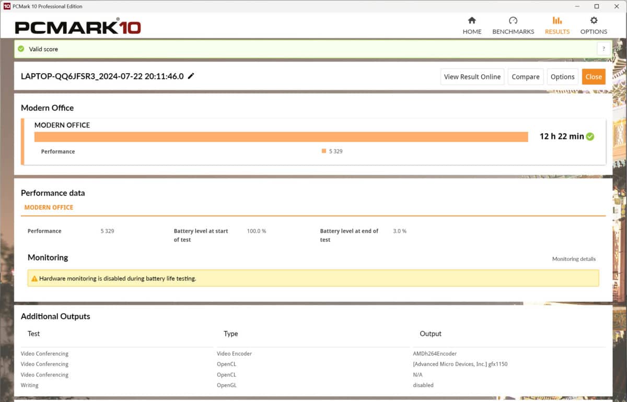Screen dimensions: 627x402
Task: Maximize the PCMark 10 window
Action: (x=597, y=6)
